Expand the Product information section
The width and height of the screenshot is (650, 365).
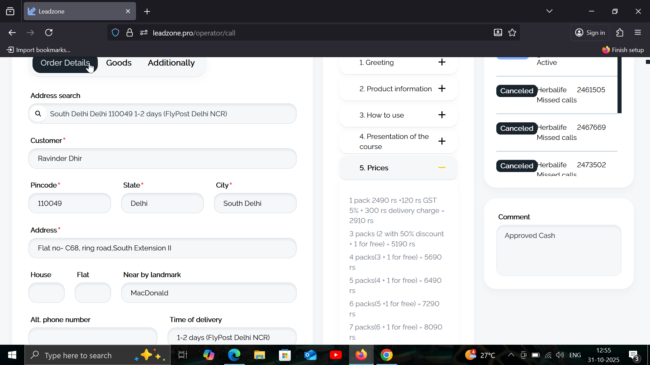[x=442, y=89]
